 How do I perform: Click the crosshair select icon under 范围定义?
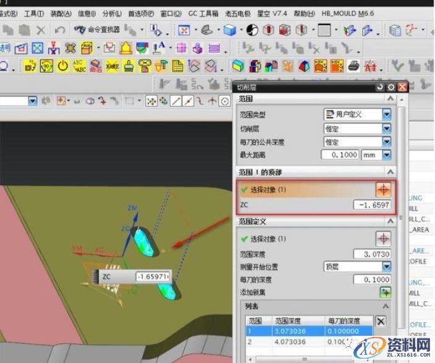pyautogui.click(x=384, y=238)
